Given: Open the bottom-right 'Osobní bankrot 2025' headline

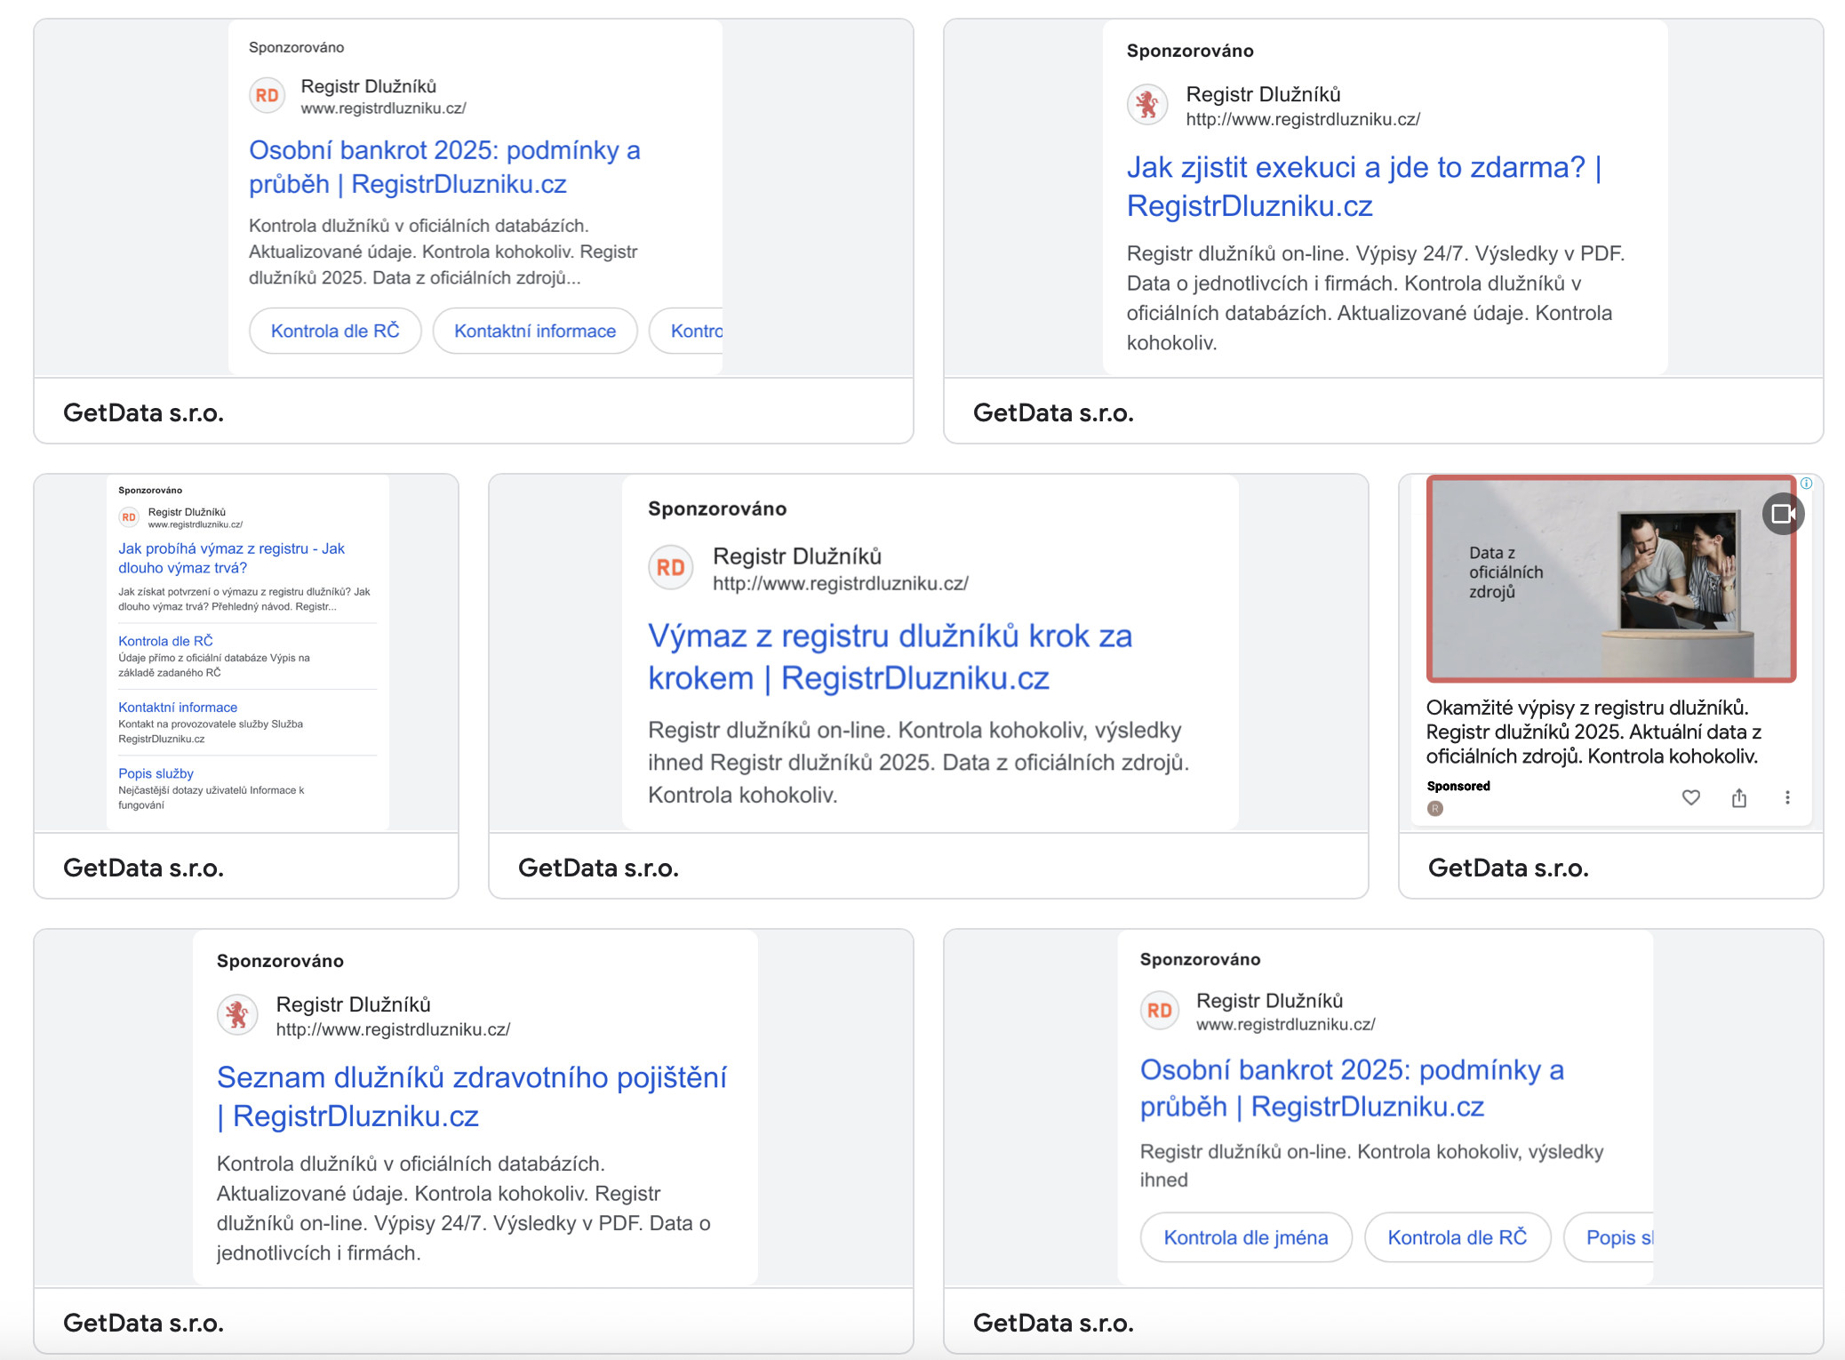Looking at the screenshot, I should pyautogui.click(x=1352, y=1087).
